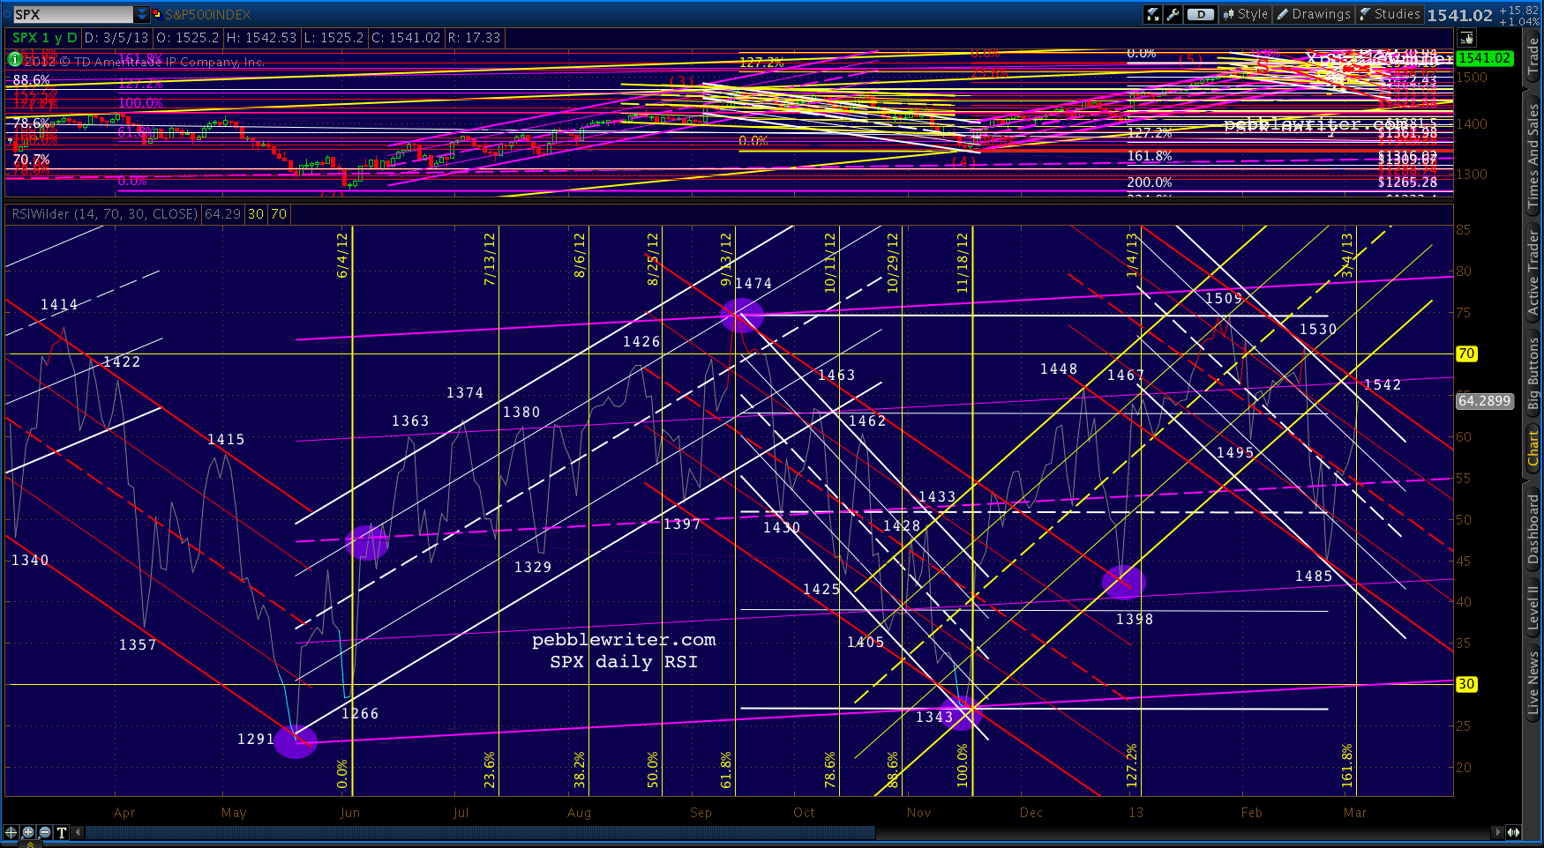The width and height of the screenshot is (1544, 848).
Task: Click the zoom in magnifier icon
Action: (x=28, y=832)
